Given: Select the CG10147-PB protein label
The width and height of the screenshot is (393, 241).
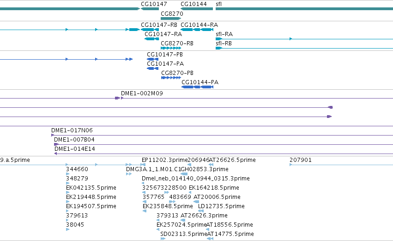Looking at the screenshot, I should coord(165,54).
